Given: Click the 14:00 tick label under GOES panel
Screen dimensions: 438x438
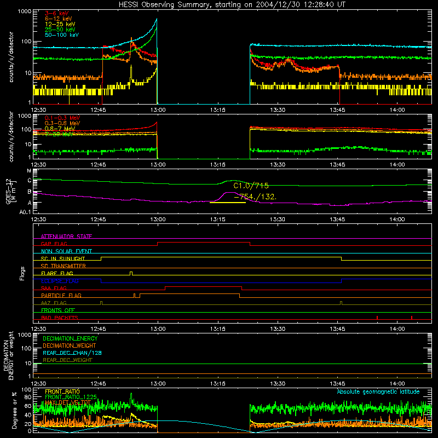Looking at the screenshot, I should coord(397,220).
